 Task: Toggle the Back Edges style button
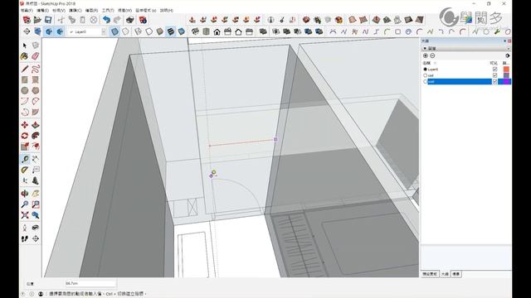point(125,31)
